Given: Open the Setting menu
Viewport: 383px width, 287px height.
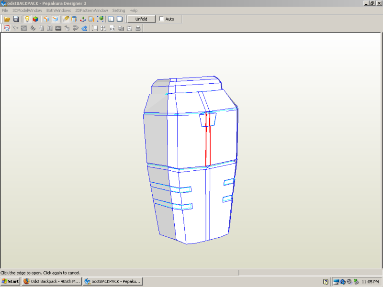Looking at the screenshot, I should [119, 11].
